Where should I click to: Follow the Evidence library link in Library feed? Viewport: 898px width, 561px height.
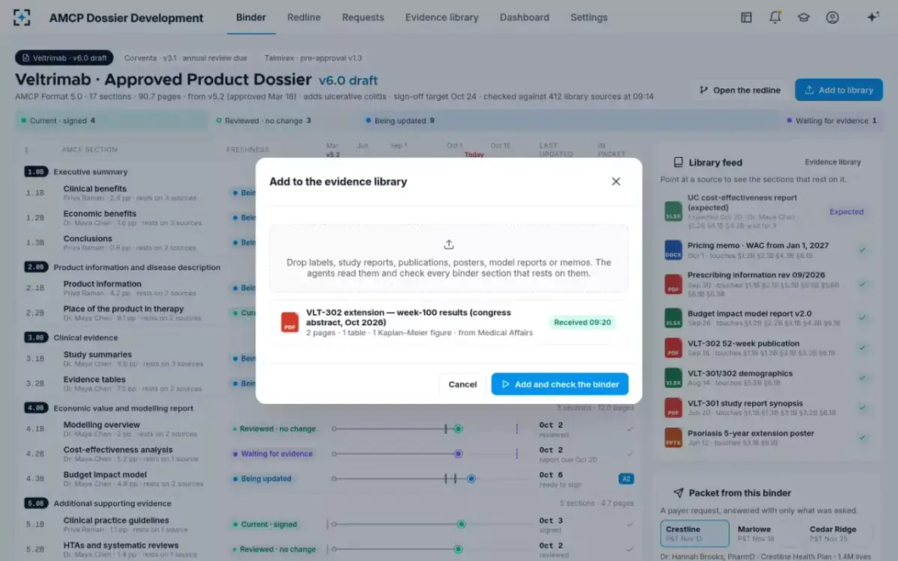pos(833,162)
